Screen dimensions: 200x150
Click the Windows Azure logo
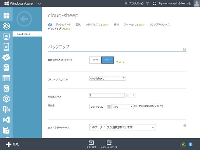19,3
